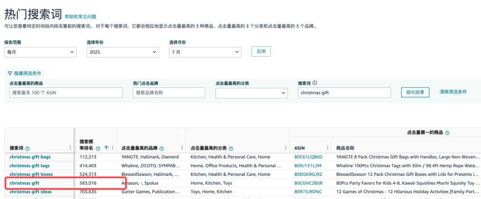The image size is (481, 199).
Task: Open the christmas gift tags search term link
Action: pyautogui.click(x=29, y=166)
